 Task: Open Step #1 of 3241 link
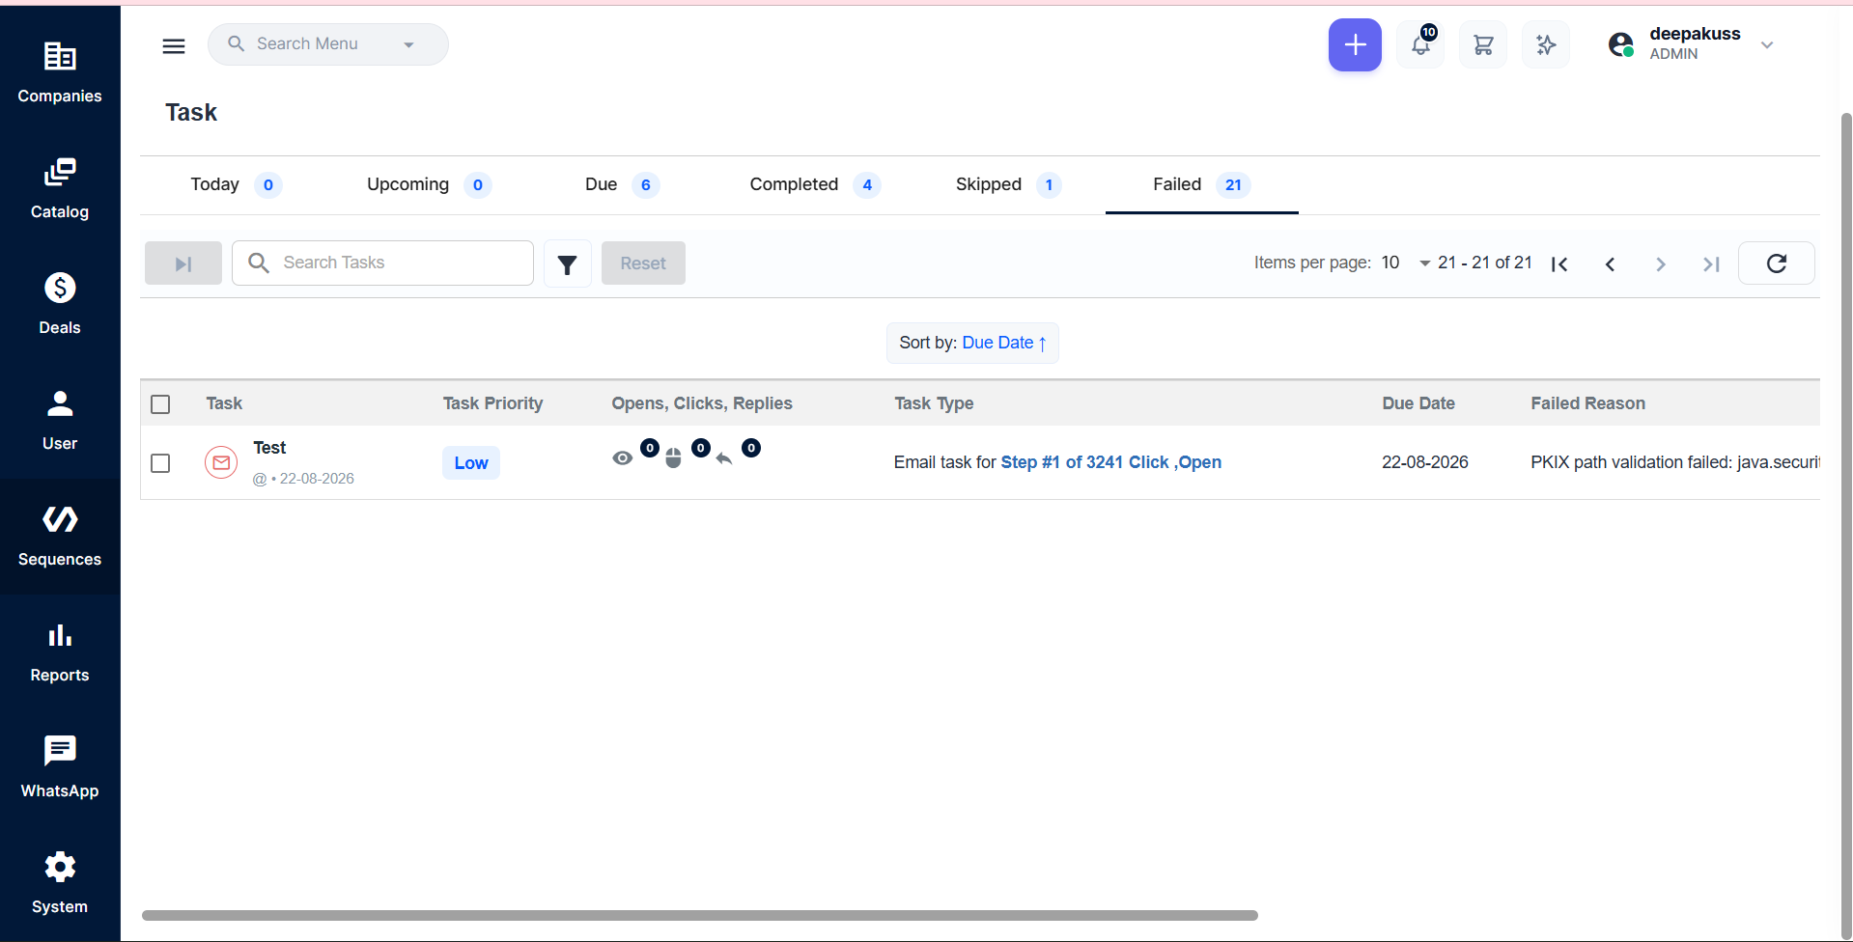(1111, 462)
